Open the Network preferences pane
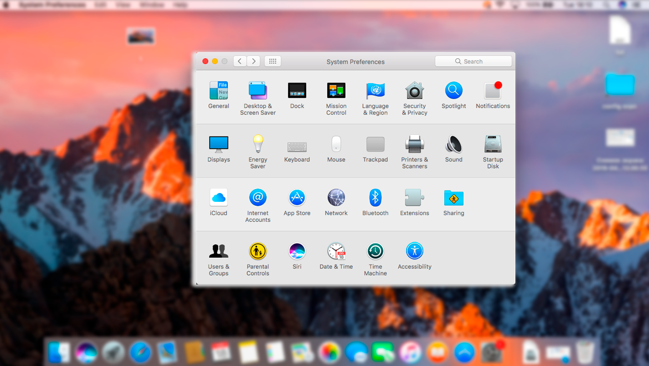Image resolution: width=649 pixels, height=366 pixels. (x=336, y=202)
